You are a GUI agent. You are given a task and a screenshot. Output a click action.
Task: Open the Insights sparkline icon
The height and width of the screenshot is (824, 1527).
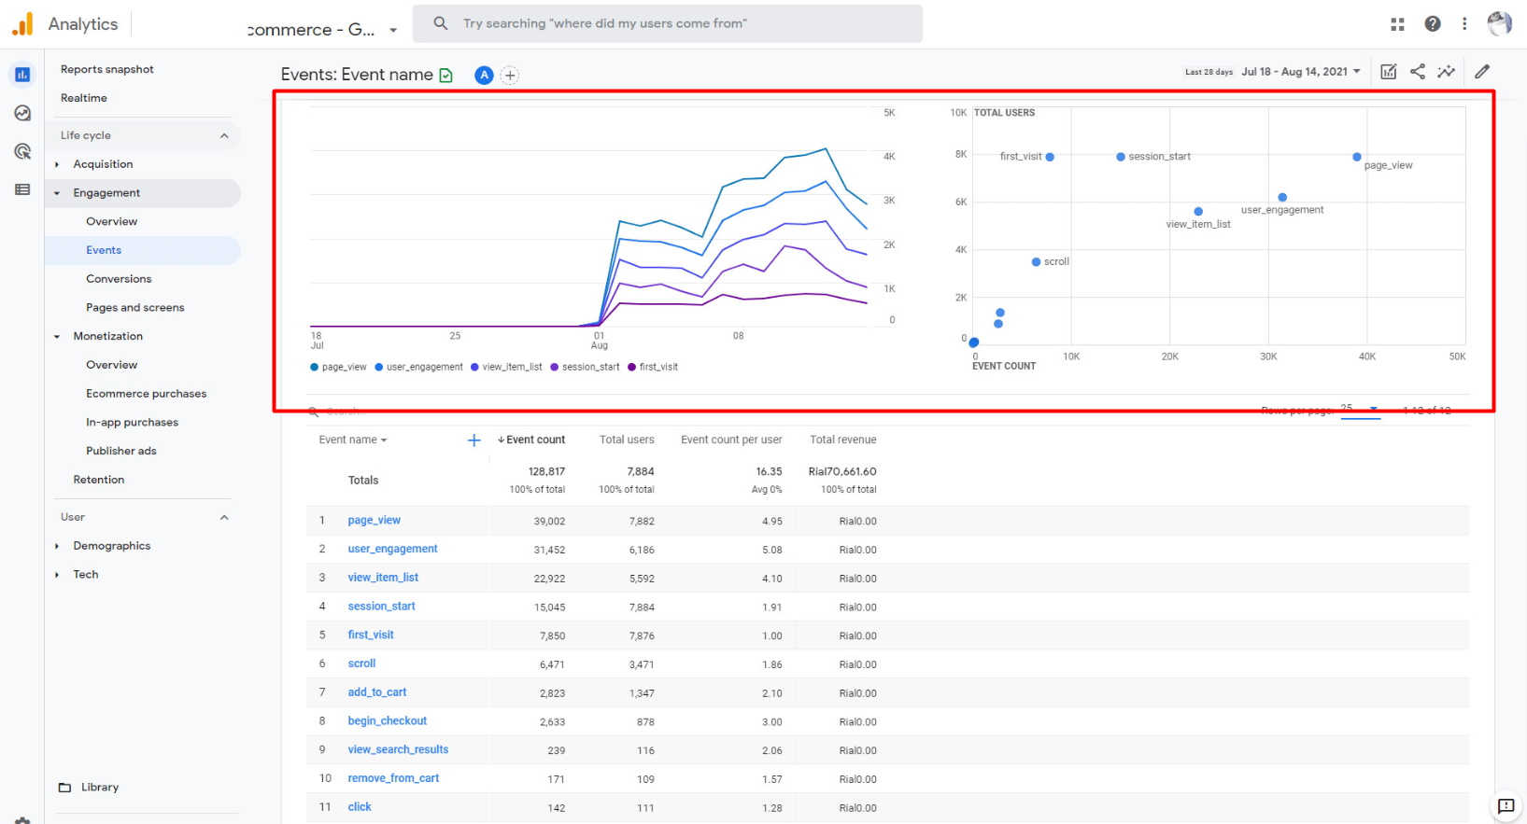click(1446, 72)
